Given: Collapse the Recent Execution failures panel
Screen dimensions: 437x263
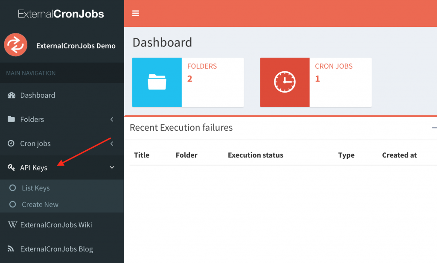Looking at the screenshot, I should pyautogui.click(x=434, y=128).
